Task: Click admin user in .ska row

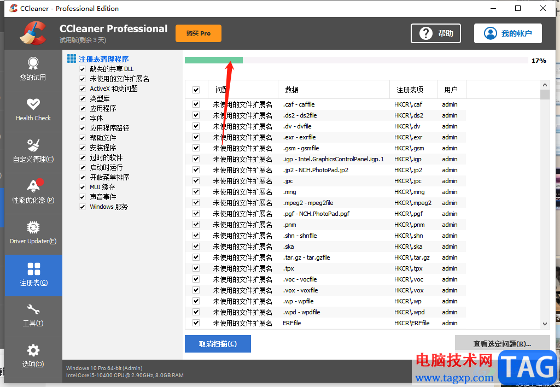Action: [450, 247]
